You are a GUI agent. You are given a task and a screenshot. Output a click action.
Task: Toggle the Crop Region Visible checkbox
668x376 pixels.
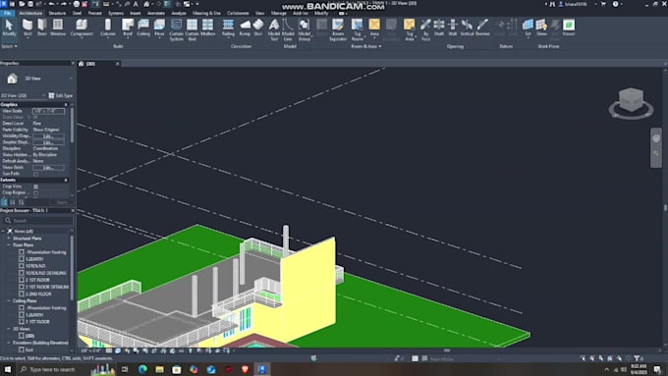point(35,192)
